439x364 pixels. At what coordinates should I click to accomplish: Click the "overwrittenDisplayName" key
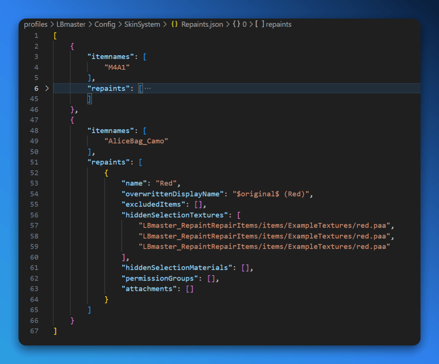[173, 194]
